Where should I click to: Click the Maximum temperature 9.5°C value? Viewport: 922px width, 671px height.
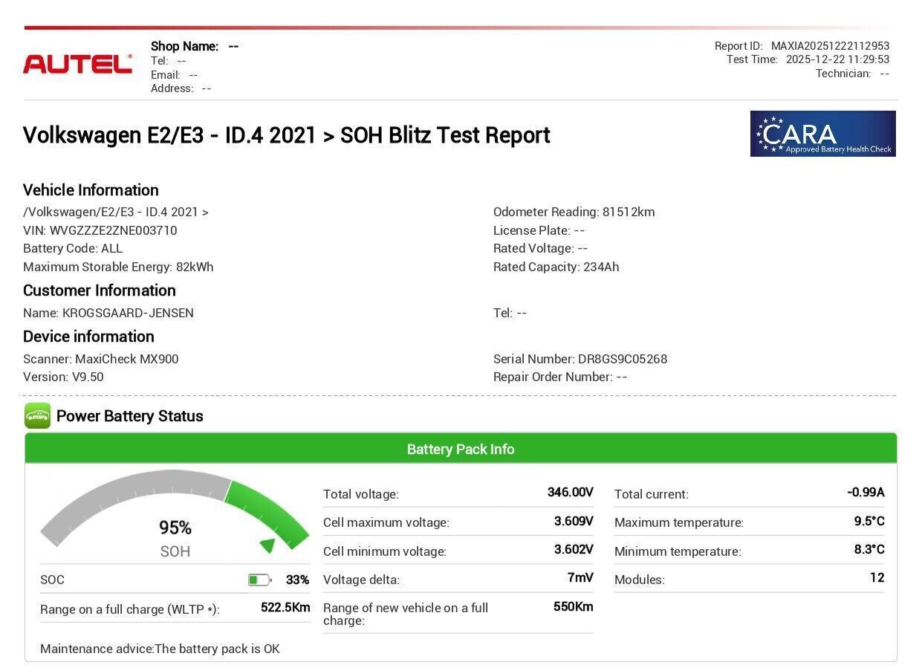869,522
